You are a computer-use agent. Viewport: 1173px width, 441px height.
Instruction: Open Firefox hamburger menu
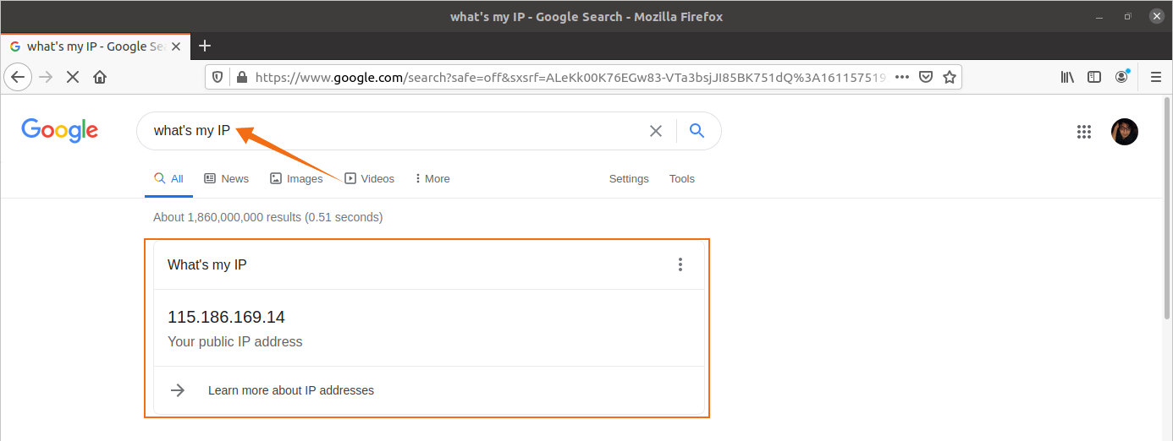click(x=1156, y=77)
